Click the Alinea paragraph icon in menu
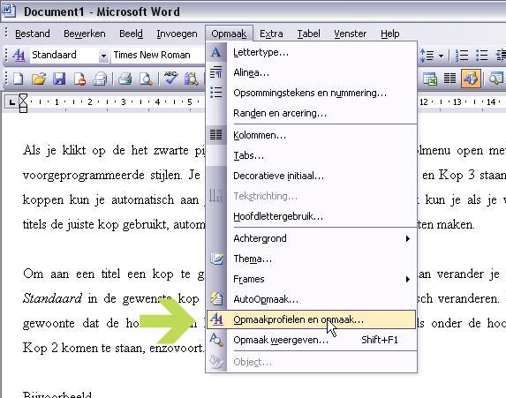506x398 pixels. (215, 72)
